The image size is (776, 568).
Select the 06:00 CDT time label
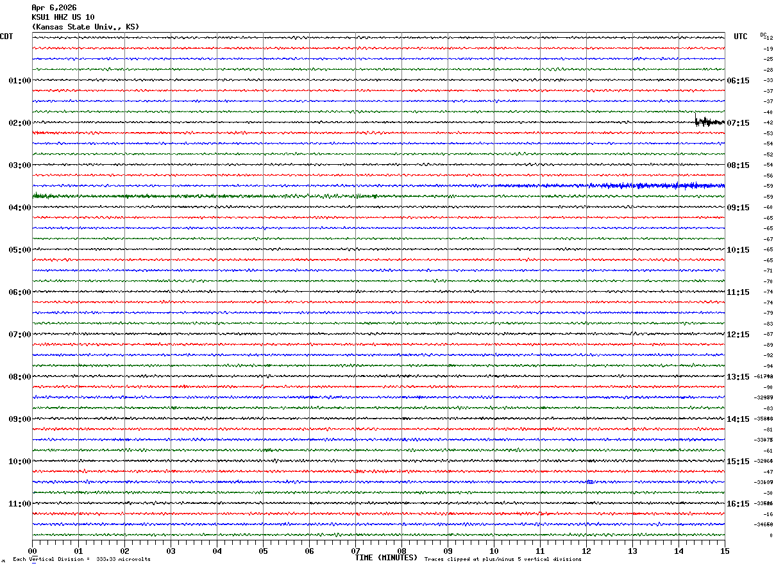pyautogui.click(x=19, y=292)
